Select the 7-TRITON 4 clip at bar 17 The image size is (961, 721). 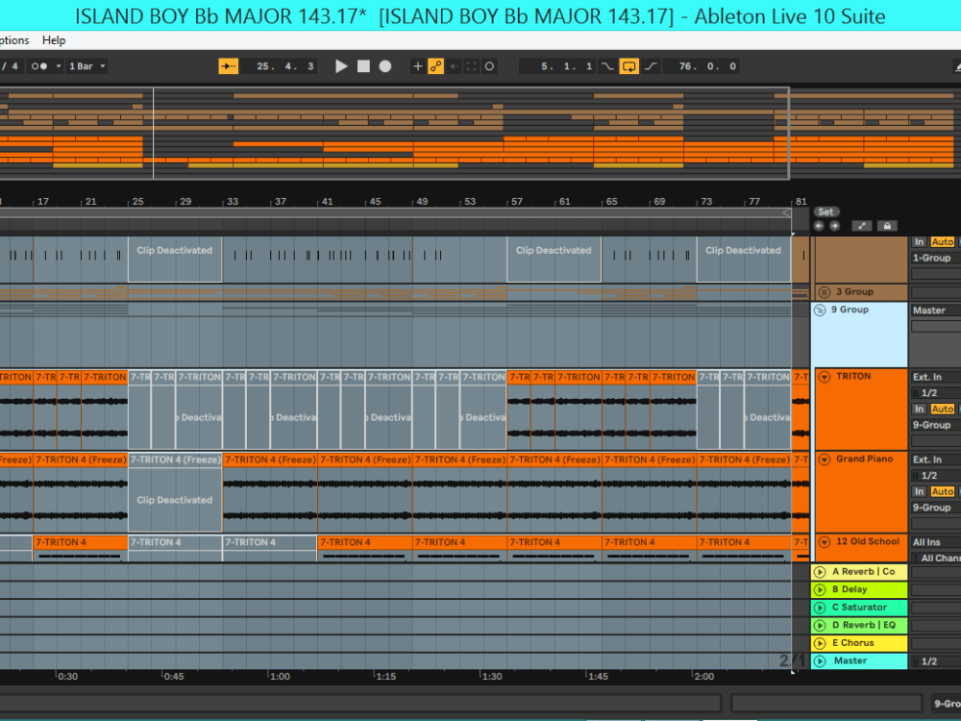pos(81,548)
